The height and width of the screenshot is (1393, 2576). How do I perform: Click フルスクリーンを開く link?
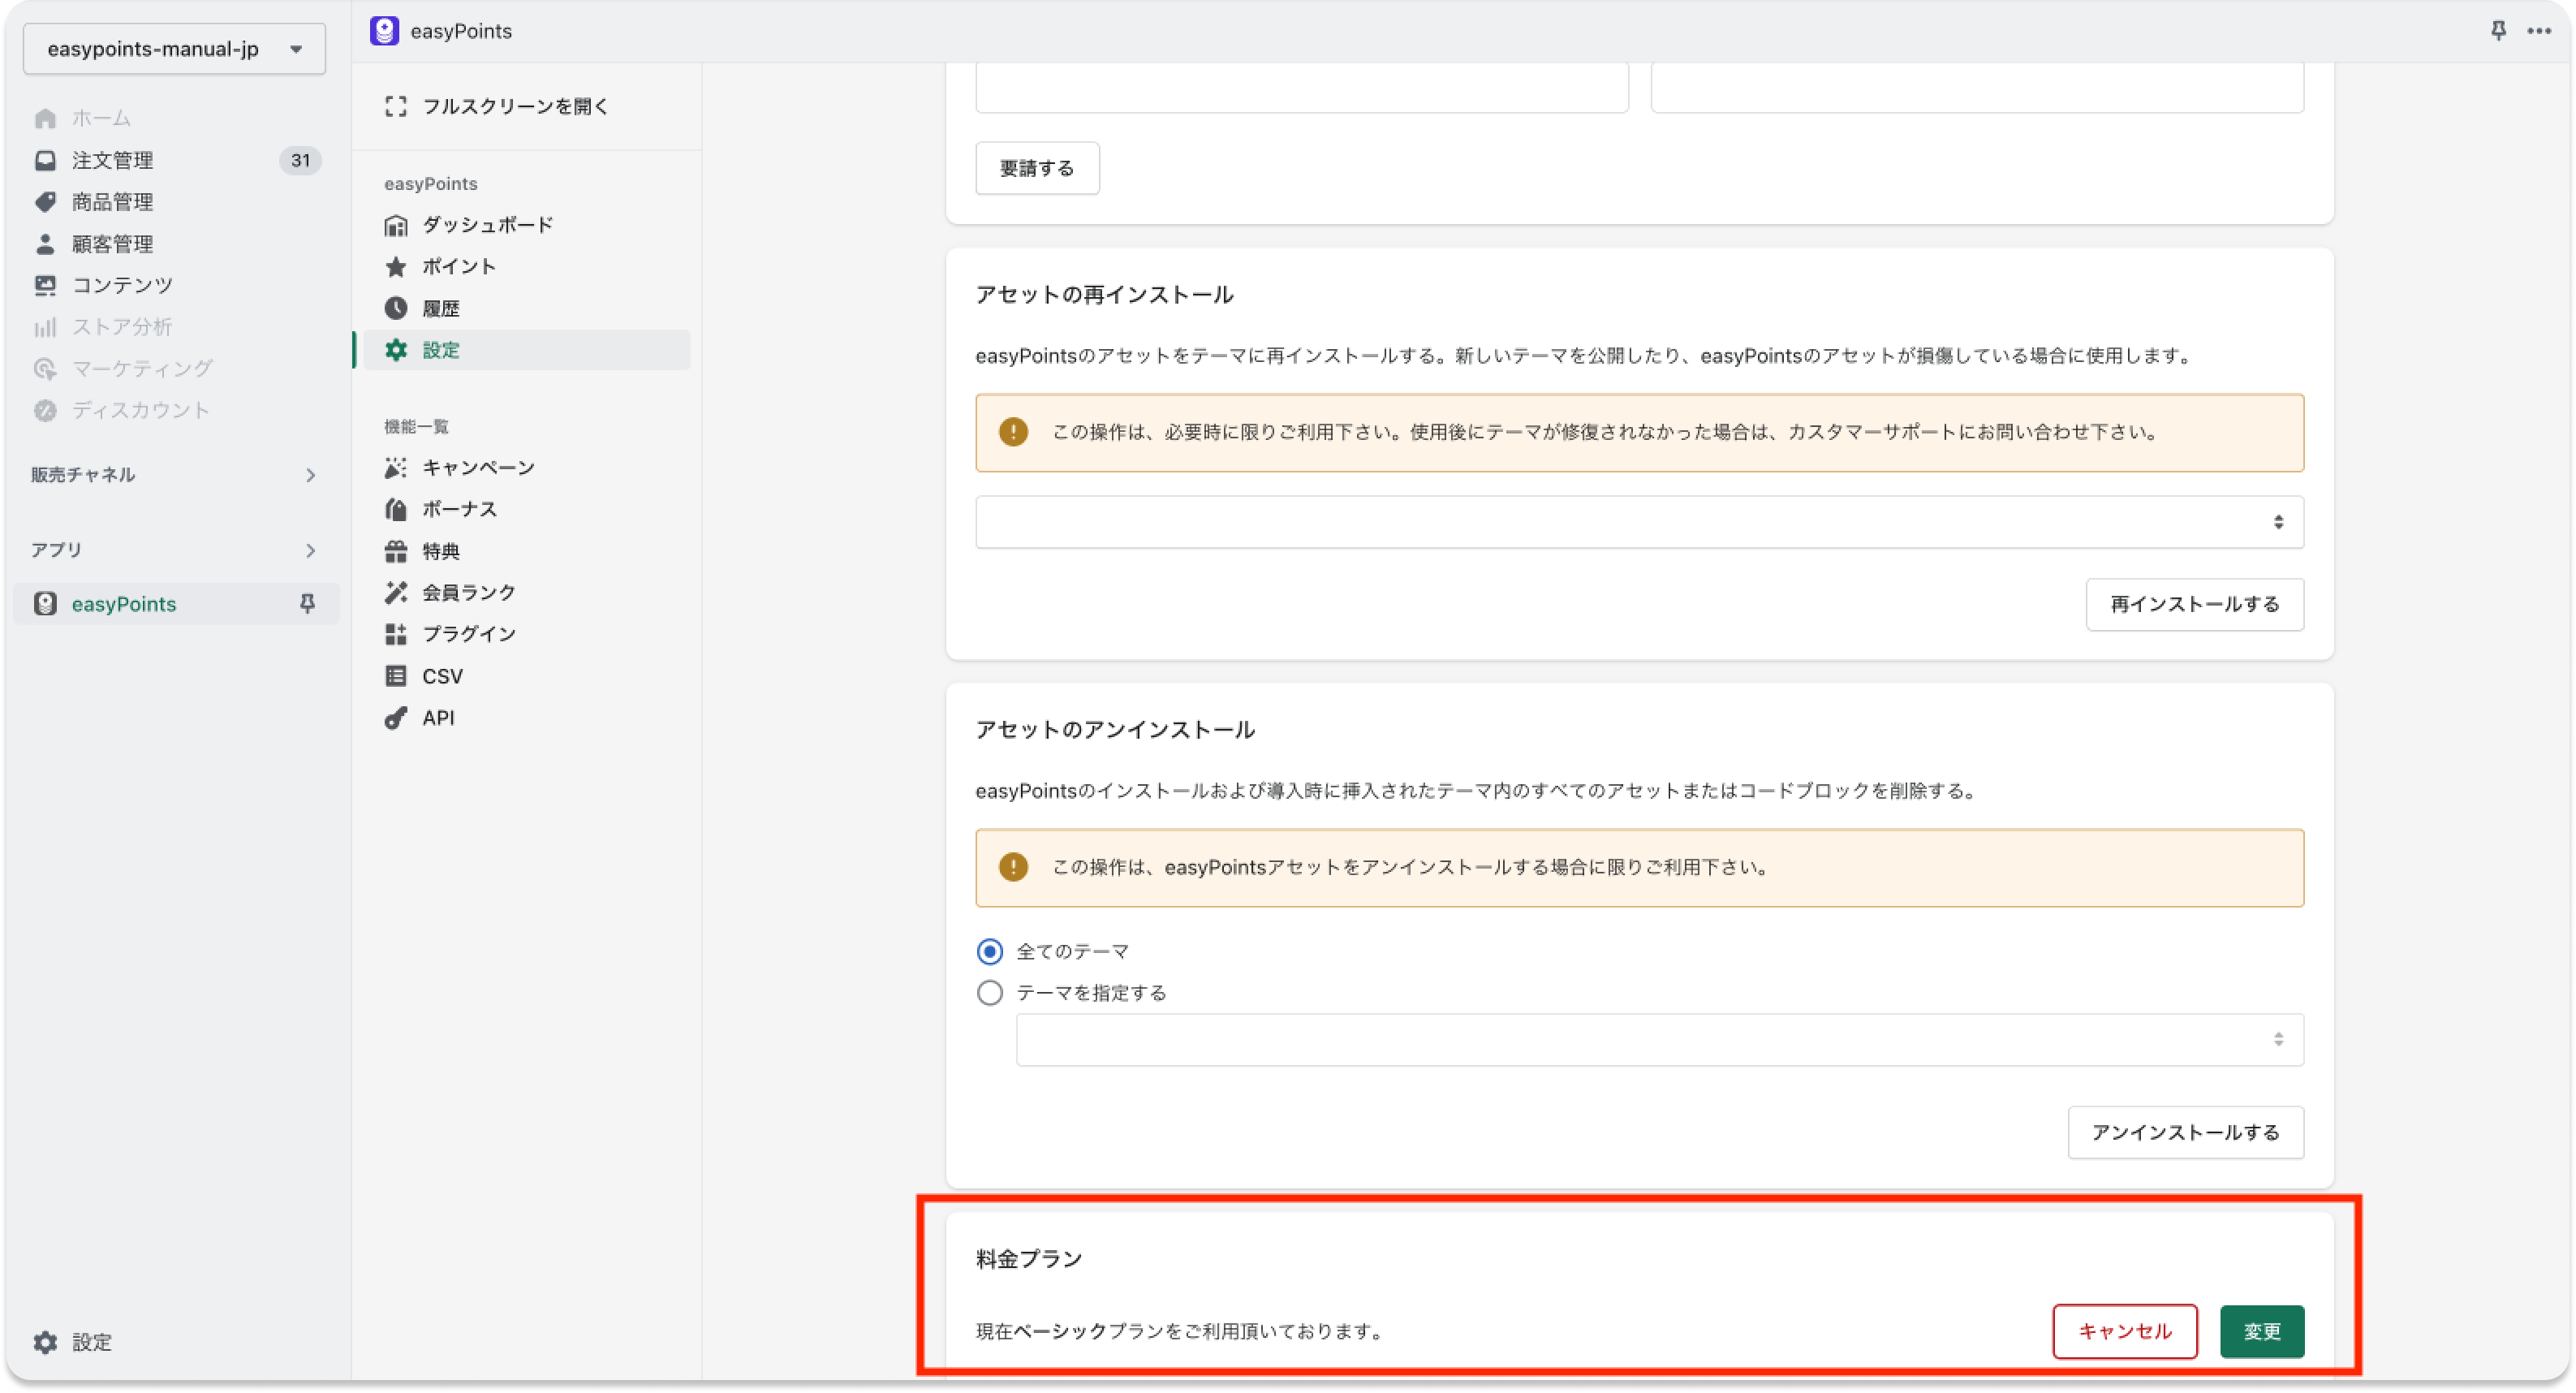point(515,106)
